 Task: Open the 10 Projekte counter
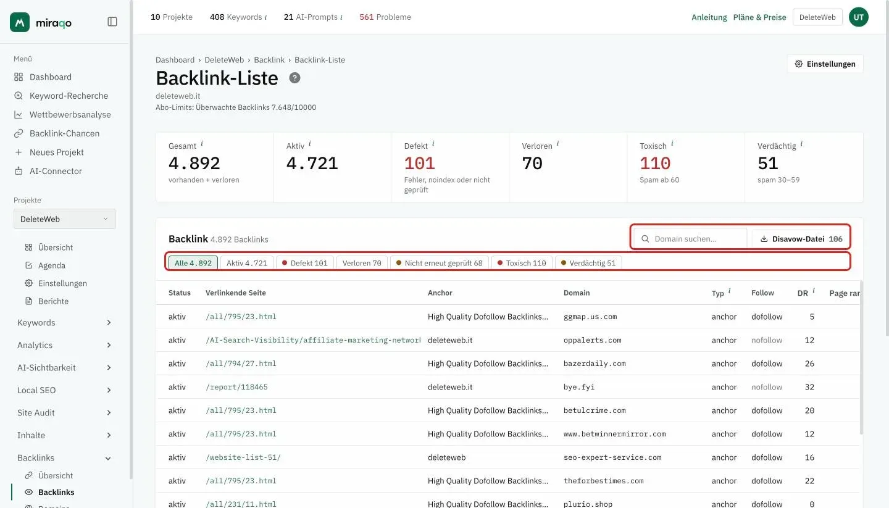click(172, 17)
